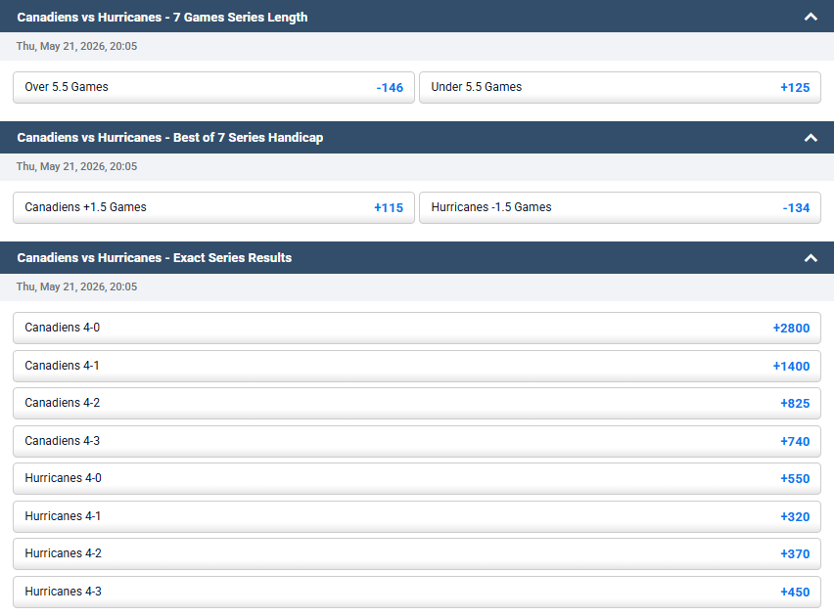This screenshot has height=616, width=834.
Task: Collapse the Exact Series Results section
Action: [811, 258]
